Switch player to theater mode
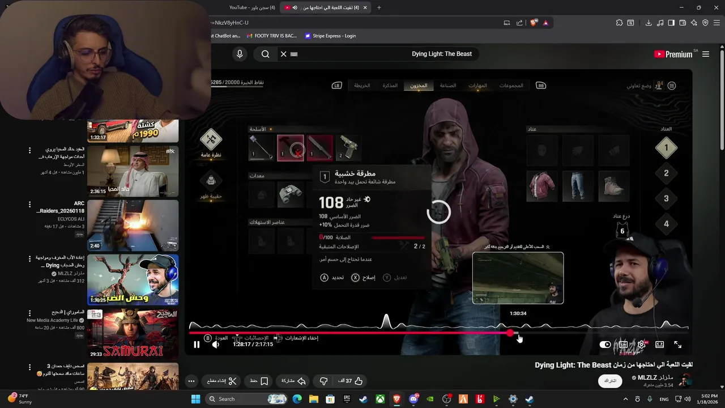The image size is (725, 408). [659, 345]
